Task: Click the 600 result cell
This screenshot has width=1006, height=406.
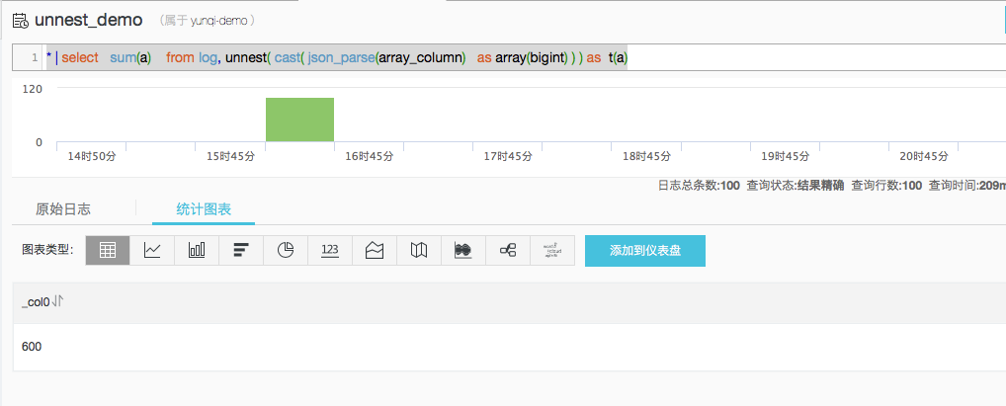Action: [32, 347]
